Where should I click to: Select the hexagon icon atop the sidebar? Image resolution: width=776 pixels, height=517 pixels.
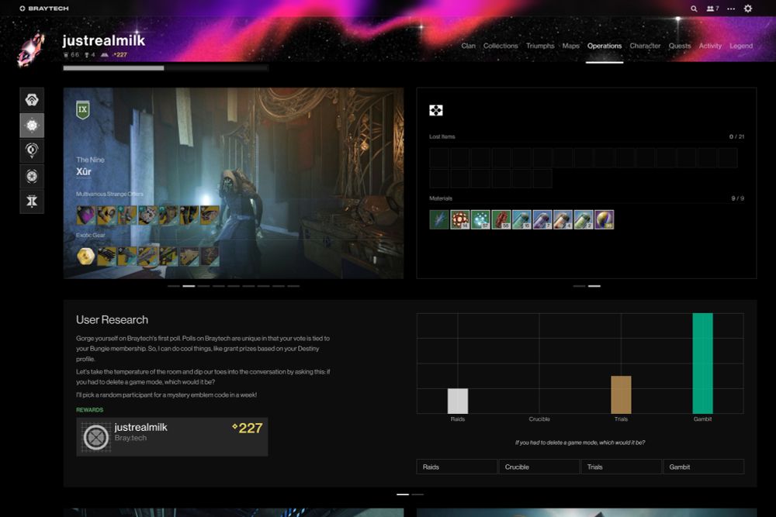tap(32, 100)
